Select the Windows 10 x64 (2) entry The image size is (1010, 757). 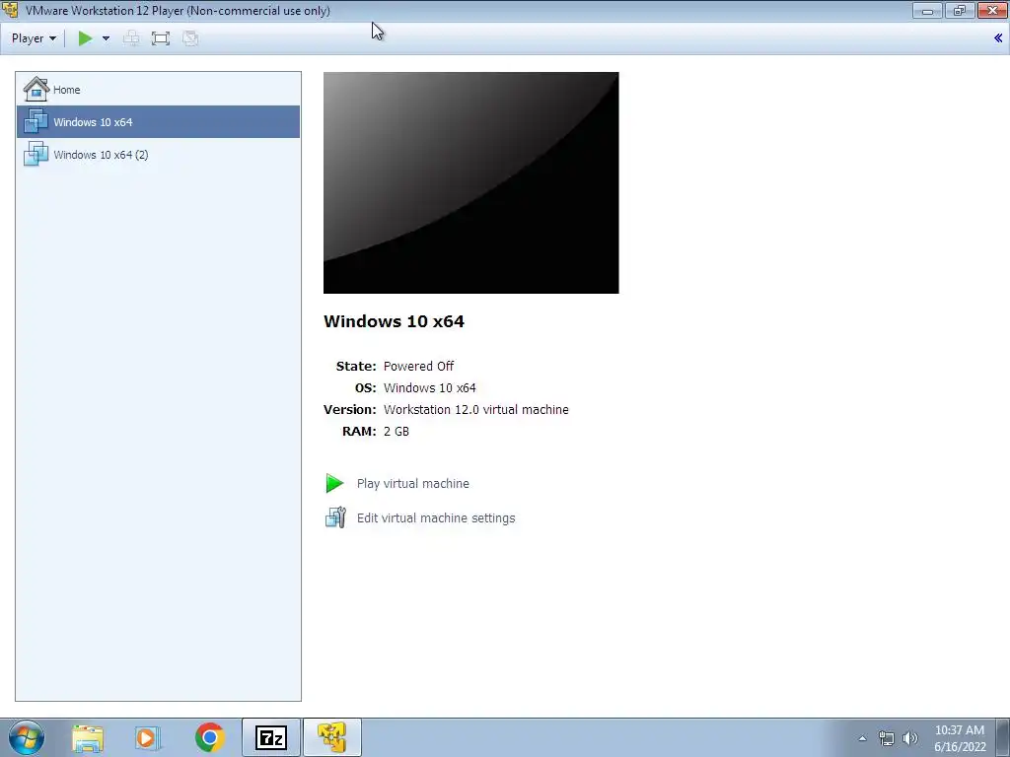(x=158, y=155)
